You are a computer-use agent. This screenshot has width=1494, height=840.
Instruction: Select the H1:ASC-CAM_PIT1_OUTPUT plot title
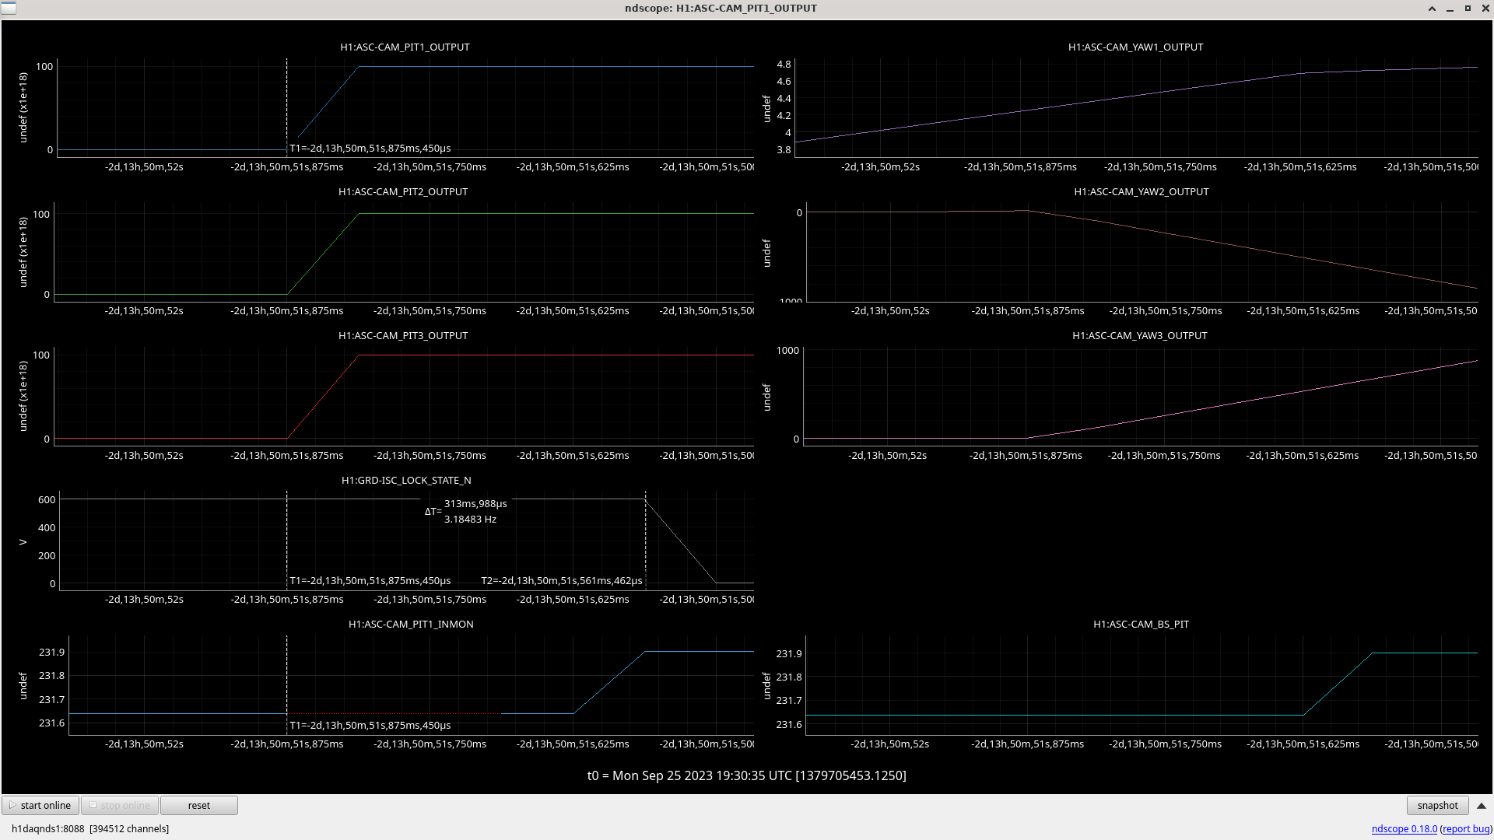pyautogui.click(x=405, y=47)
